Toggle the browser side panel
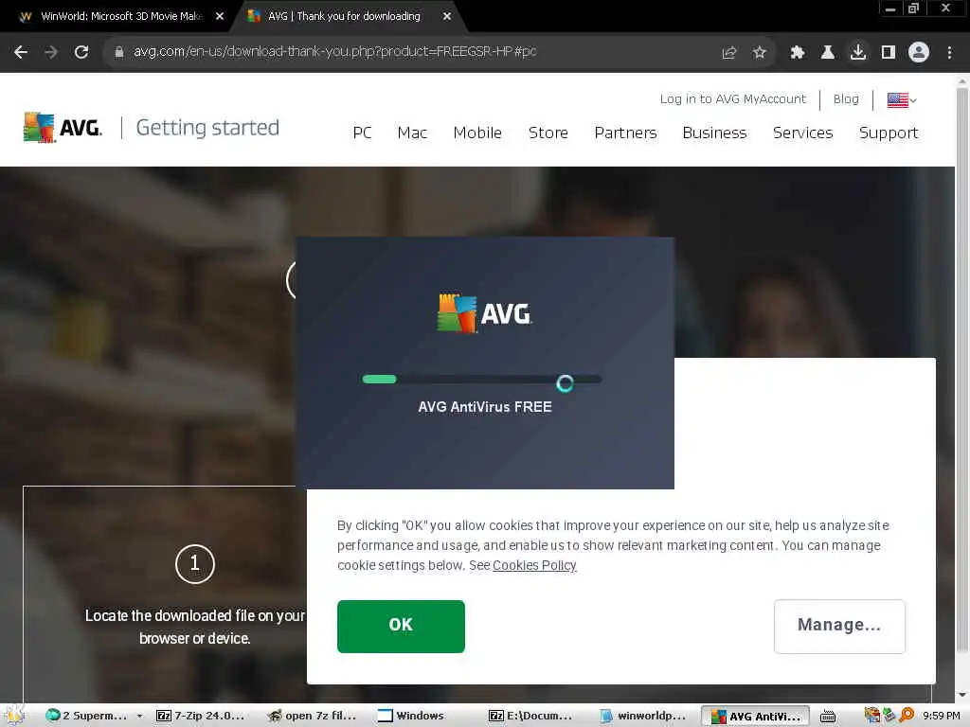This screenshot has width=970, height=727. [x=889, y=53]
